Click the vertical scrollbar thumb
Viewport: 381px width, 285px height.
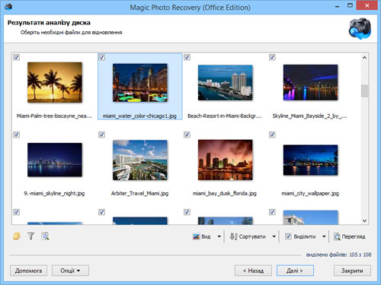364,90
